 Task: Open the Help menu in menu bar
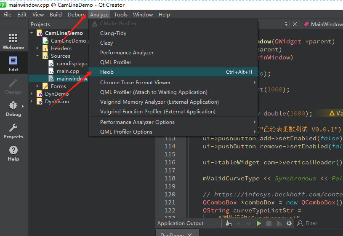point(164,15)
